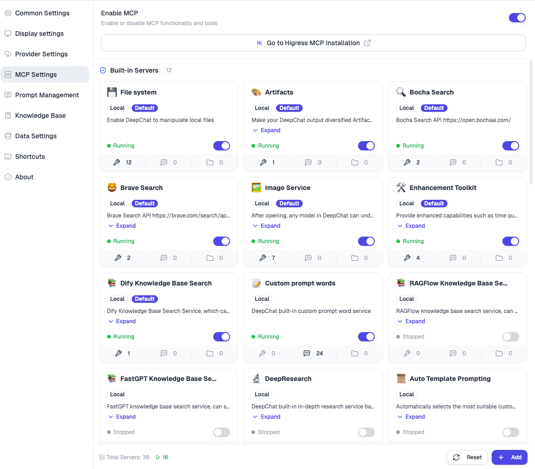Click the File system floppy disk icon
The height and width of the screenshot is (469, 535).
(112, 92)
